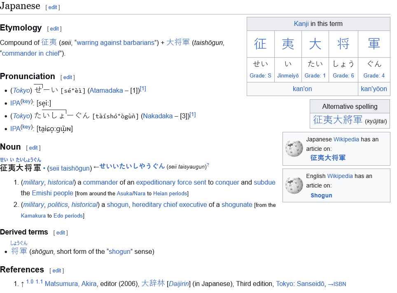Viewport: 397px width, 293px height.
Task: Open reference [1] after Atamadaka
Action: coord(143,89)
